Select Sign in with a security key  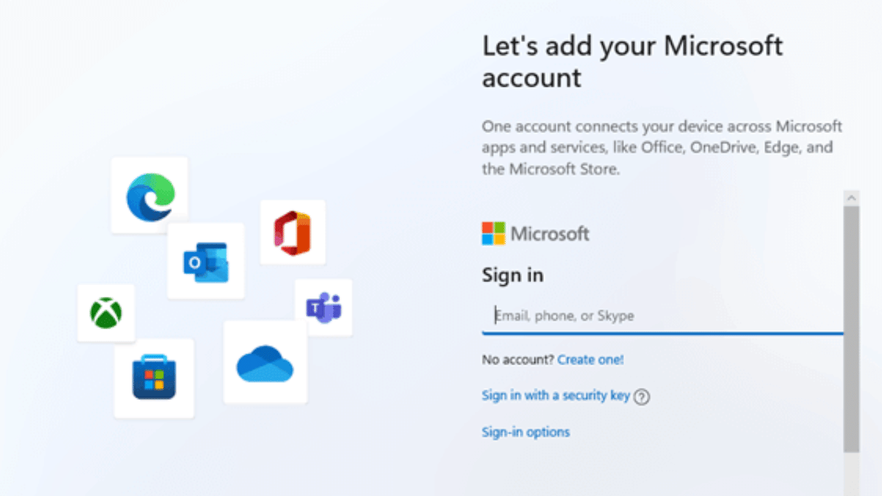(x=555, y=395)
